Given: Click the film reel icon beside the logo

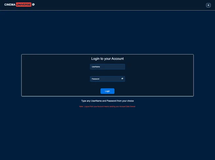Looking at the screenshot, I should [x=33, y=5].
